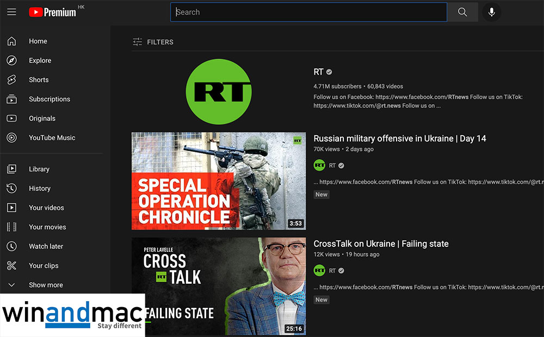This screenshot has height=337, width=544.
Task: Open the hamburger navigation menu
Action: point(12,11)
